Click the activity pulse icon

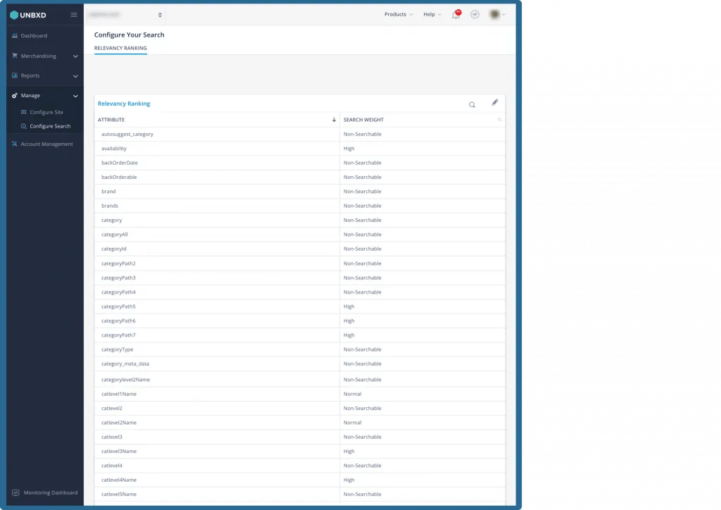475,14
